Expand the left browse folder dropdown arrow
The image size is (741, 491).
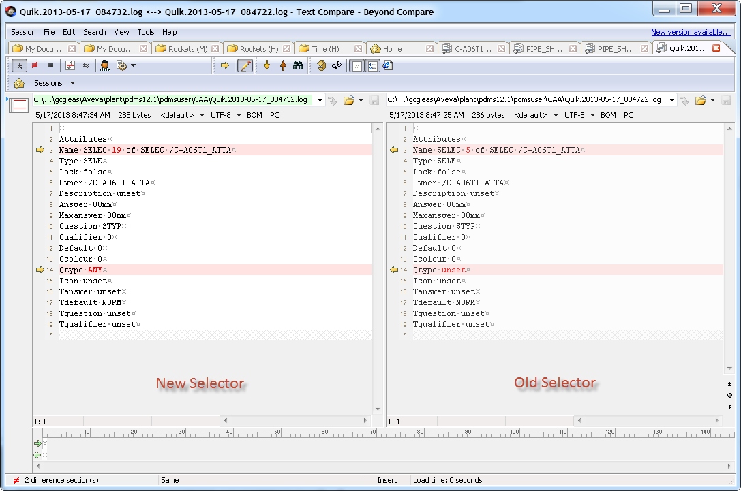click(x=361, y=100)
